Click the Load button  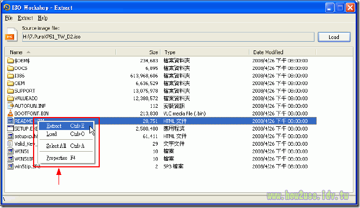(334, 37)
